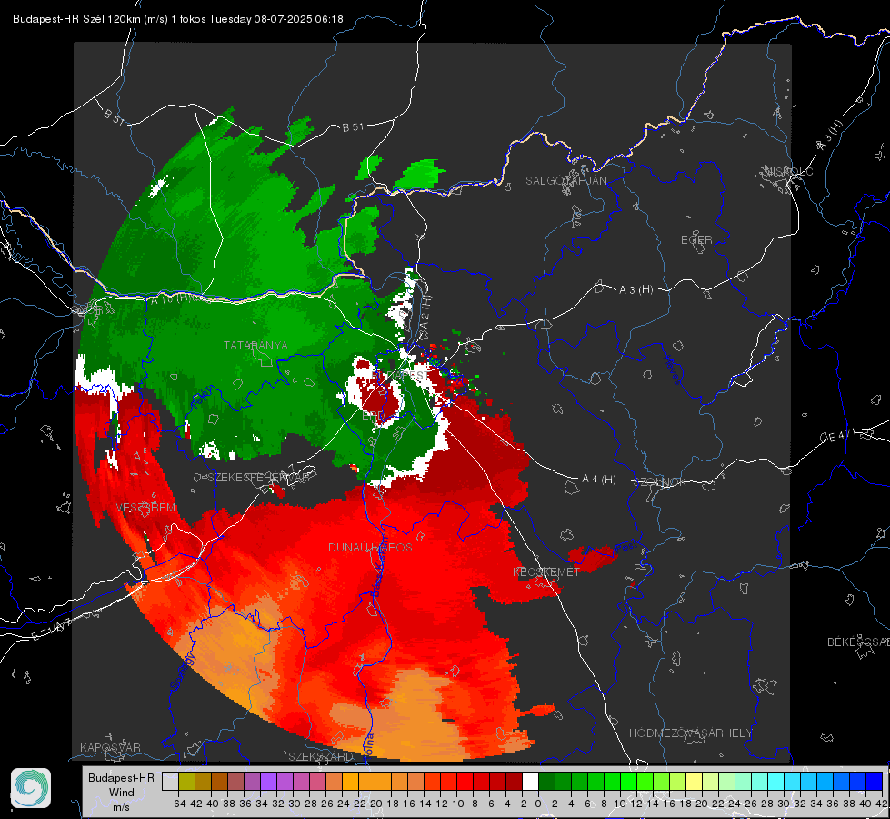Click the TATABÁNYA city label
The height and width of the screenshot is (819, 890).
coord(255,345)
